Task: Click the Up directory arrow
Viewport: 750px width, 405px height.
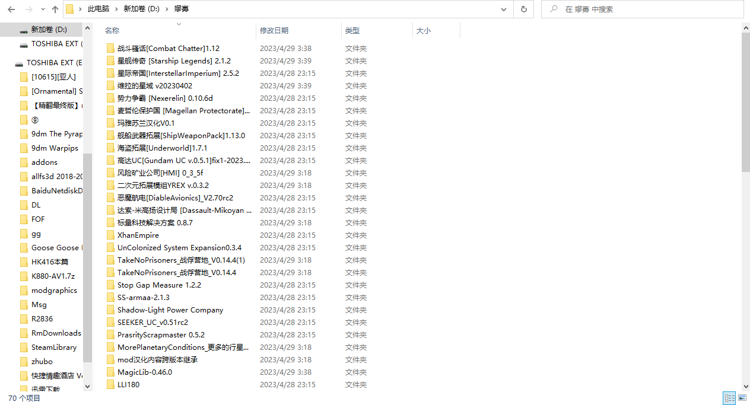Action: click(x=55, y=9)
